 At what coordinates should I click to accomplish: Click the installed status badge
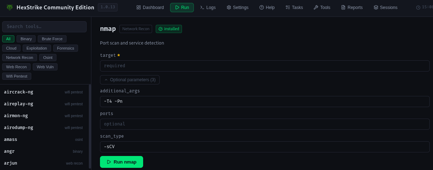click(169, 29)
